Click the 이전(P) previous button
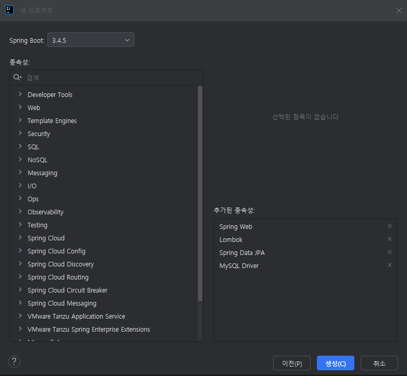The height and width of the screenshot is (376, 407). (292, 363)
